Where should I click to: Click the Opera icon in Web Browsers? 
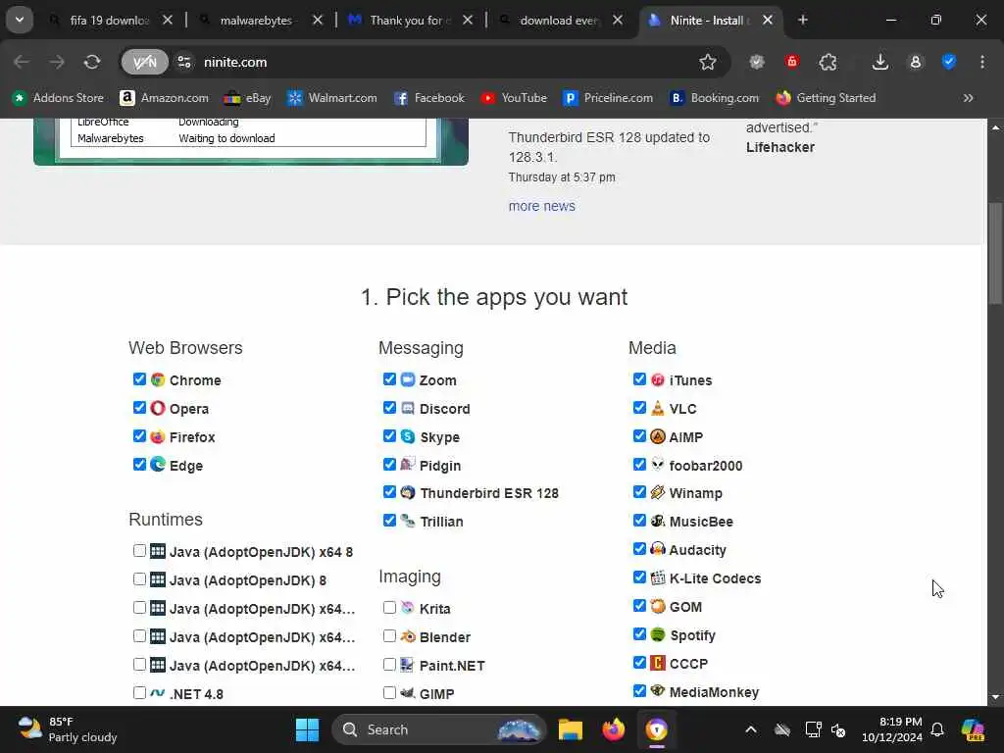click(158, 408)
